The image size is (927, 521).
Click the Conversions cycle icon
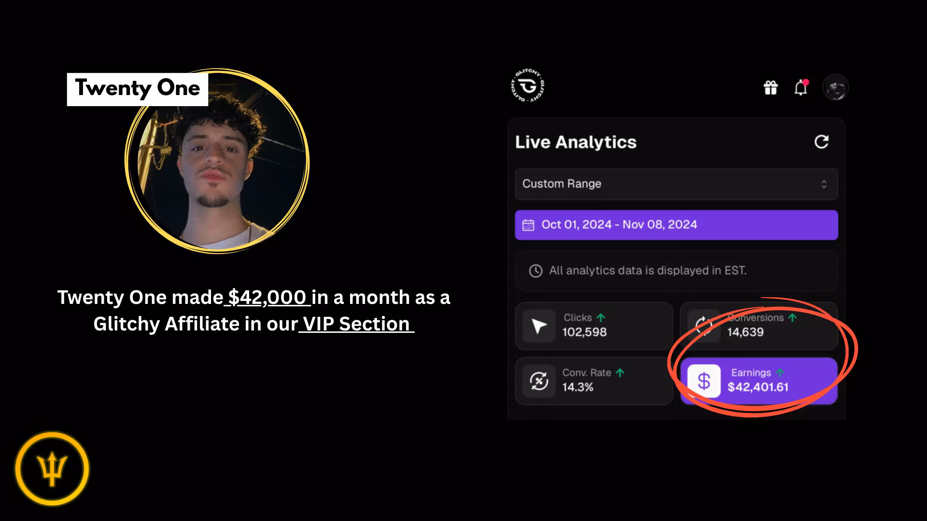(x=704, y=326)
